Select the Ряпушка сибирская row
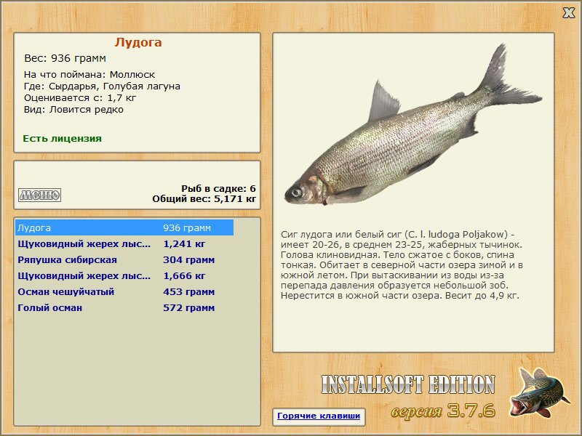 click(x=124, y=260)
